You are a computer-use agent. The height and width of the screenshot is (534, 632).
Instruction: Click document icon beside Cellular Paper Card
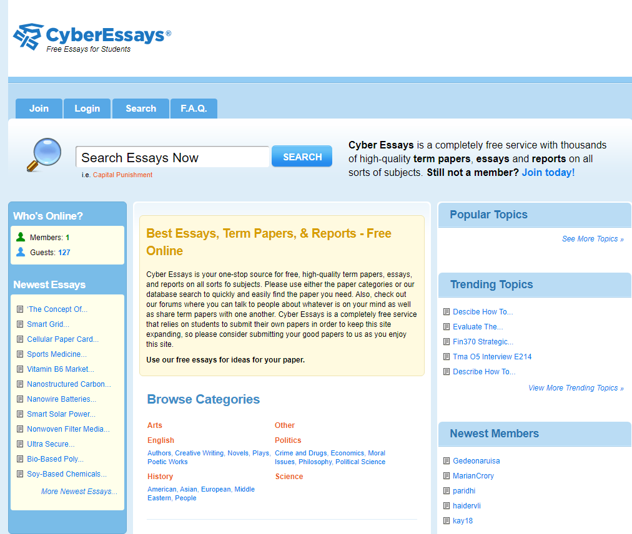20,339
